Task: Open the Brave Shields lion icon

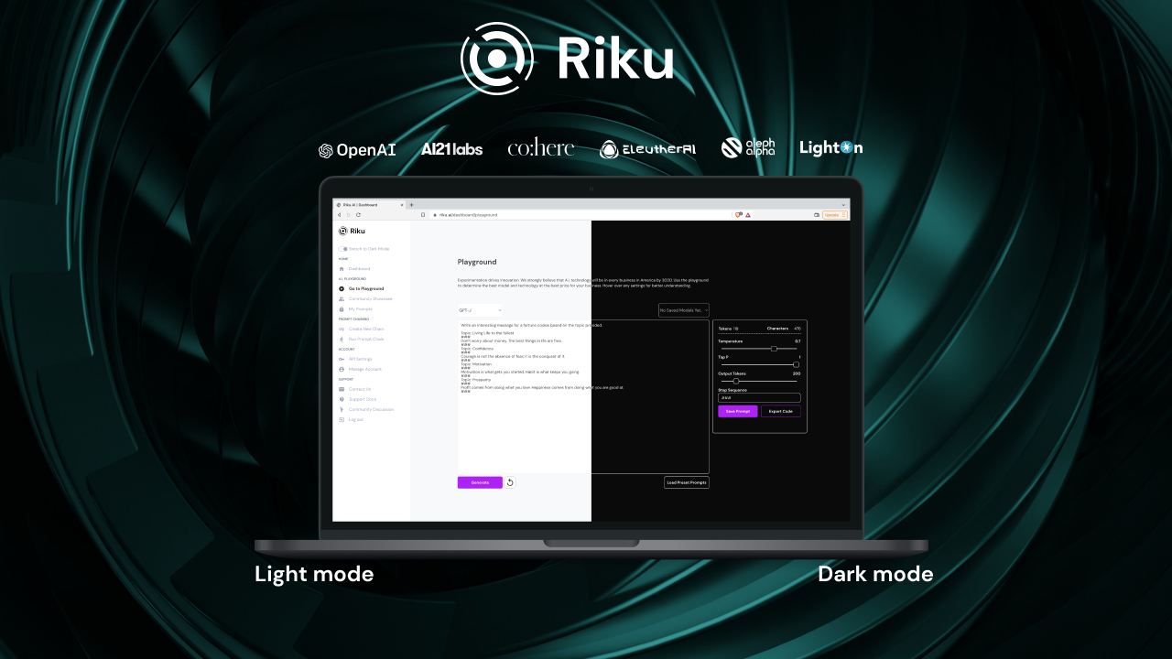Action: pyautogui.click(x=739, y=215)
